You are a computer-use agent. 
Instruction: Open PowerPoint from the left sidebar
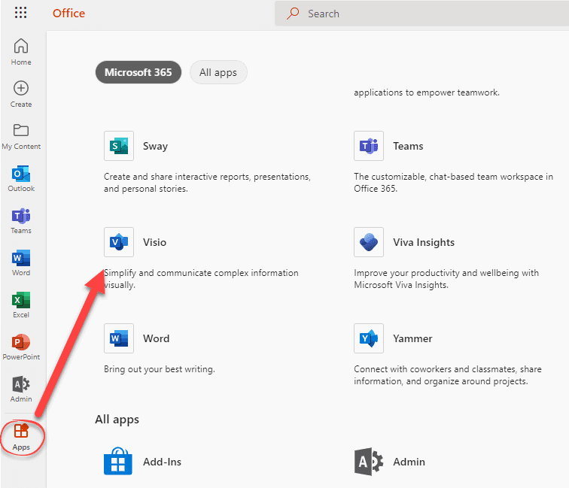pos(21,347)
